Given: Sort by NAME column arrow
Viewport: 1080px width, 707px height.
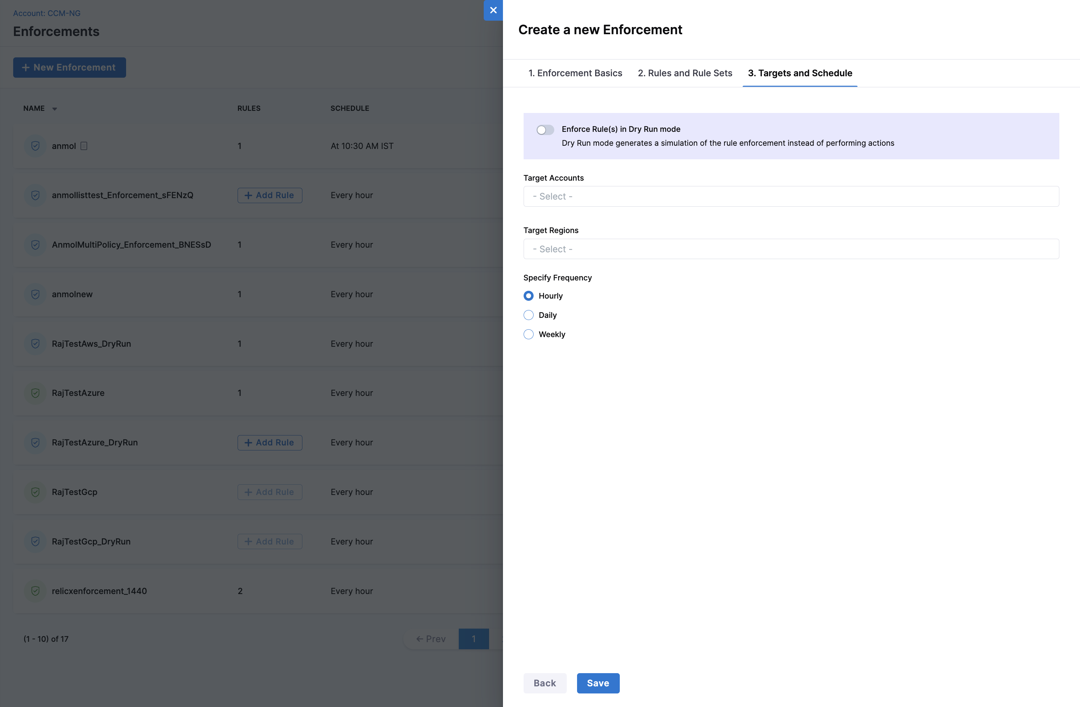Looking at the screenshot, I should click(54, 109).
